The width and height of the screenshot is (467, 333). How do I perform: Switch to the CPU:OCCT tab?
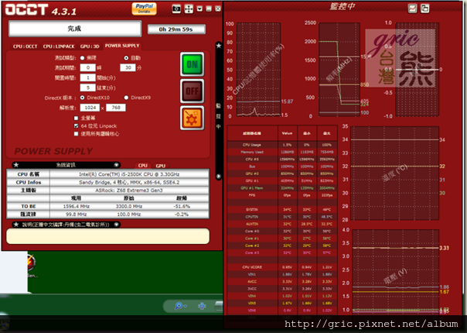[x=26, y=46]
